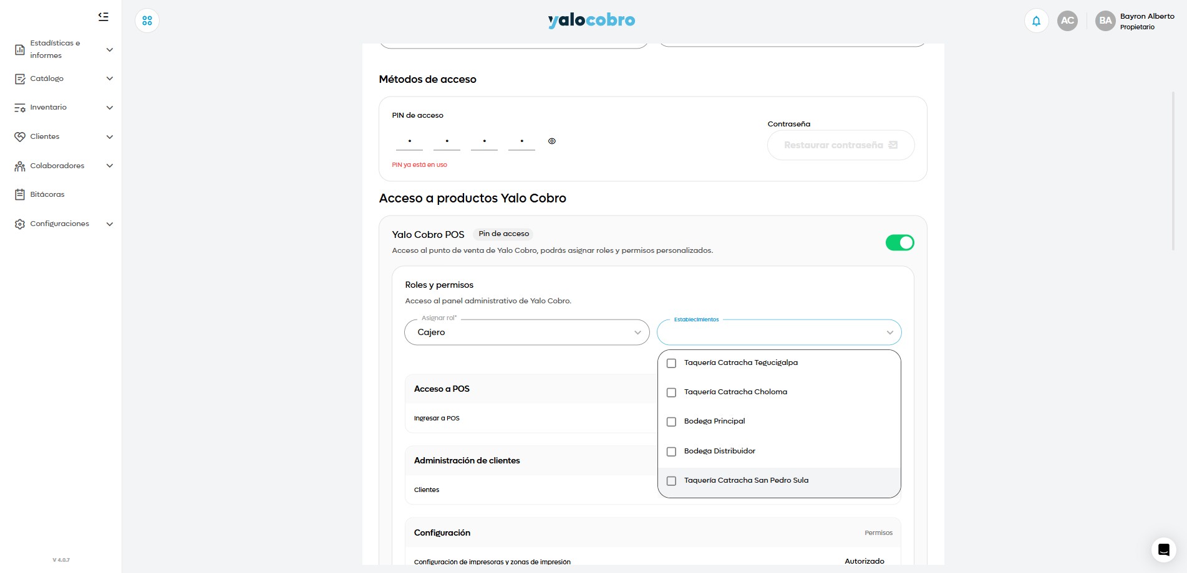Click the second PIN digit field

pyautogui.click(x=447, y=141)
